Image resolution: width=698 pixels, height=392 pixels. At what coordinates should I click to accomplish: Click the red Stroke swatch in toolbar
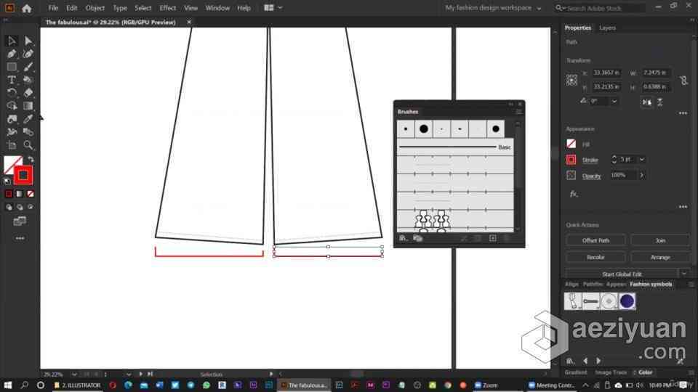click(23, 175)
